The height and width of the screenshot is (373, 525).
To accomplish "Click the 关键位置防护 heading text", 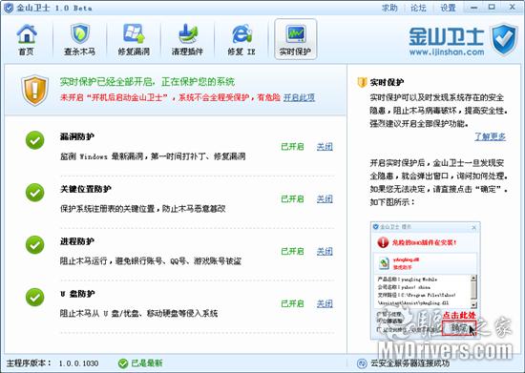I will point(86,189).
